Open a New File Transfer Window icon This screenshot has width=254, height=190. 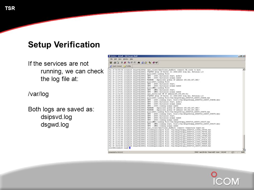click(146, 63)
